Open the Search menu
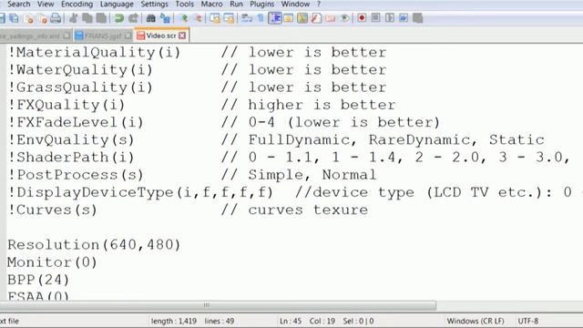 coord(18,4)
